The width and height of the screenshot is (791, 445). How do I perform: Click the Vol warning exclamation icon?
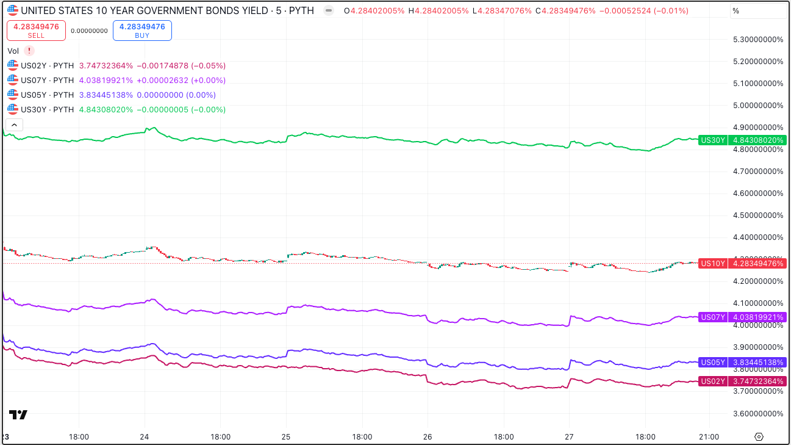(29, 51)
